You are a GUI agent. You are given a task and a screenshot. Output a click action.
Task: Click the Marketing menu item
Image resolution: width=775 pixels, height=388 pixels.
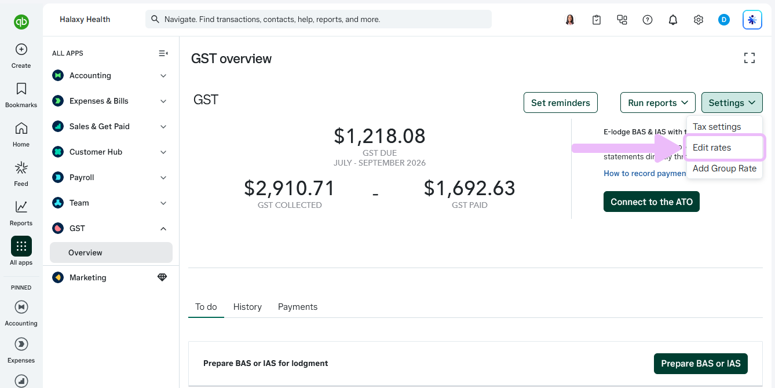click(110, 277)
